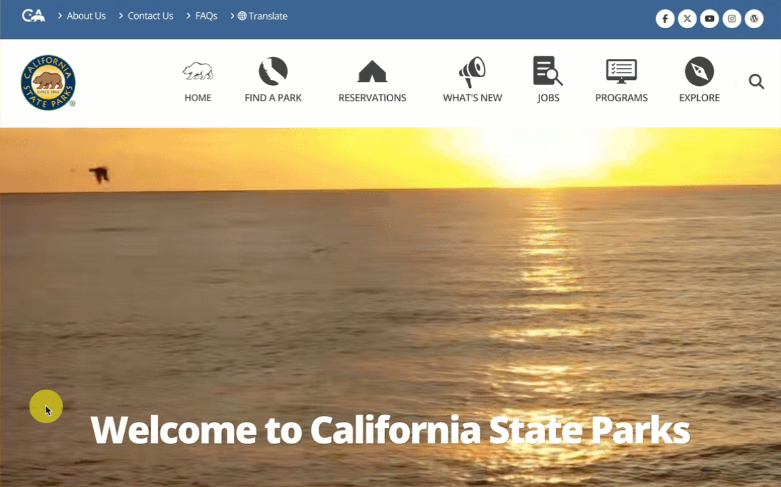Viewport: 781px width, 487px height.
Task: Open the X (Twitter) social icon
Action: 687,19
